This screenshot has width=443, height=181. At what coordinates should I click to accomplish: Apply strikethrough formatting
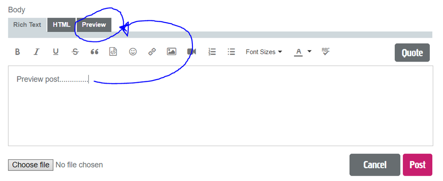coord(75,52)
